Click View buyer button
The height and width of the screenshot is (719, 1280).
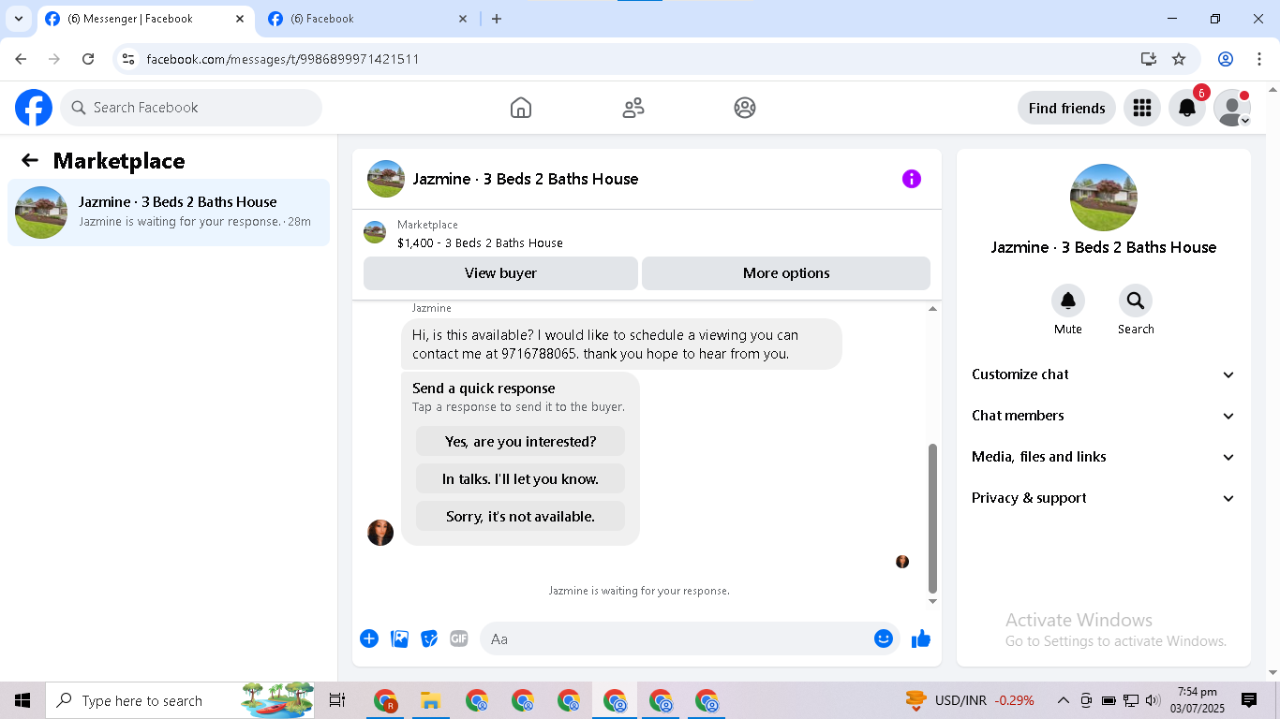pos(500,273)
